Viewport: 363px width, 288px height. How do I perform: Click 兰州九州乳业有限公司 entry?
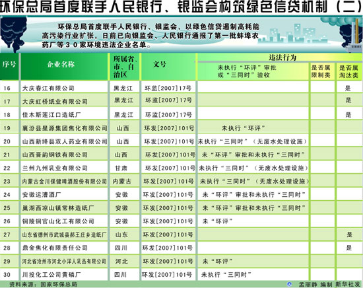click(x=55, y=168)
